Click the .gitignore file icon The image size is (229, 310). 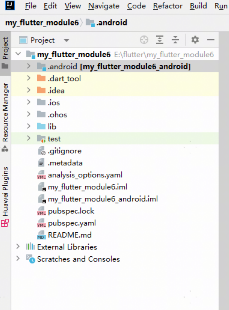pos(42,151)
